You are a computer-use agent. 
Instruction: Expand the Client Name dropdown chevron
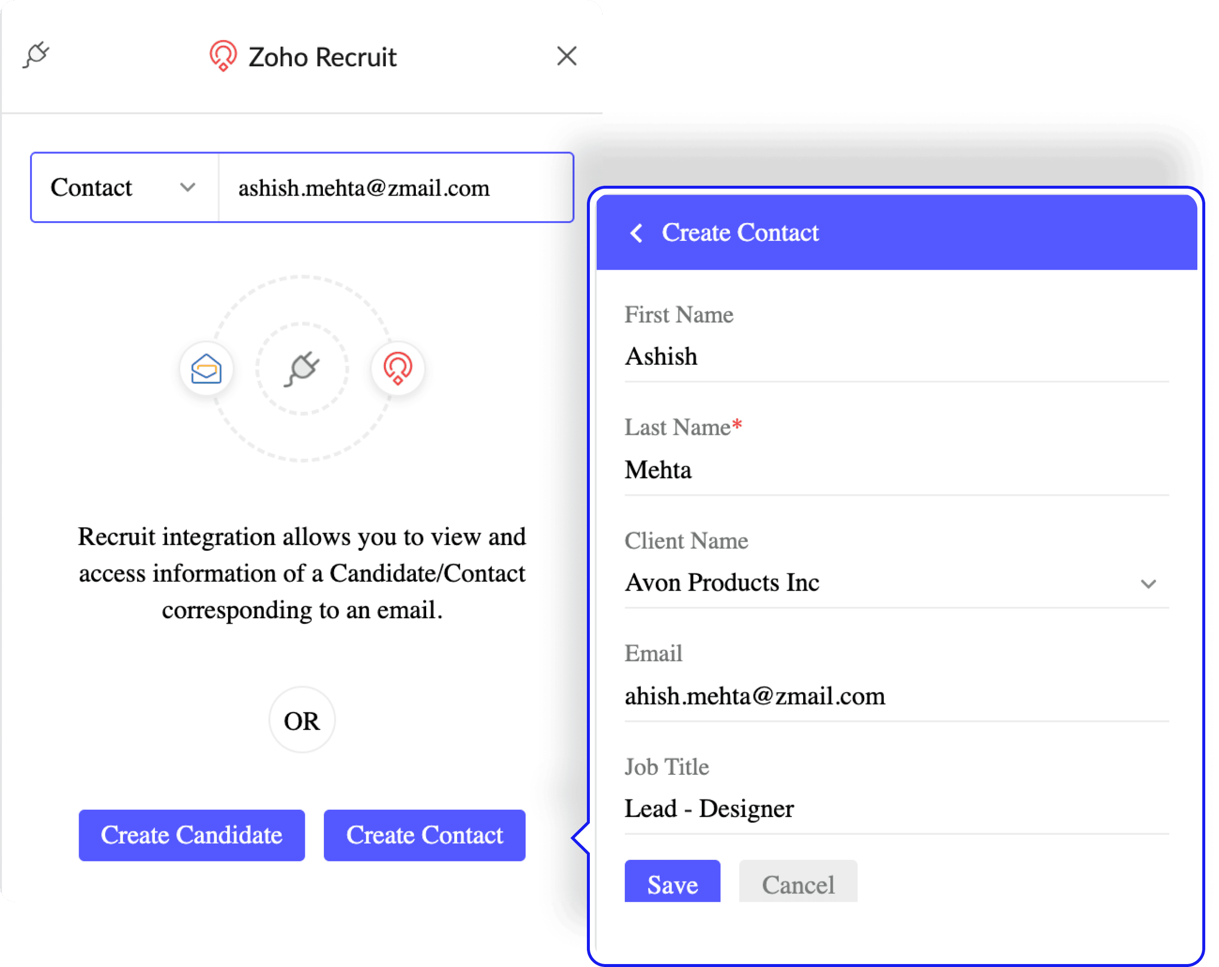(x=1148, y=583)
